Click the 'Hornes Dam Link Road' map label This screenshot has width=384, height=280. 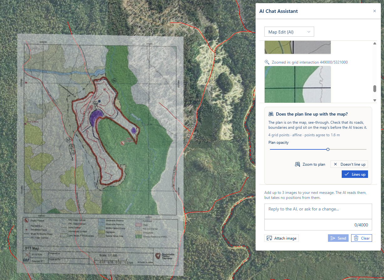pyautogui.click(x=189, y=131)
